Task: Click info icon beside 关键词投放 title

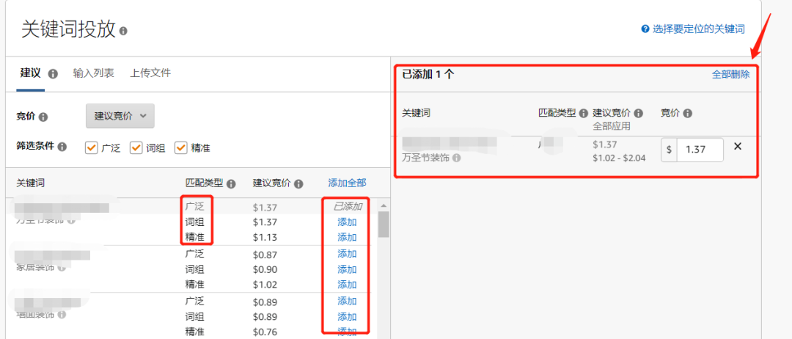Action: pyautogui.click(x=123, y=31)
